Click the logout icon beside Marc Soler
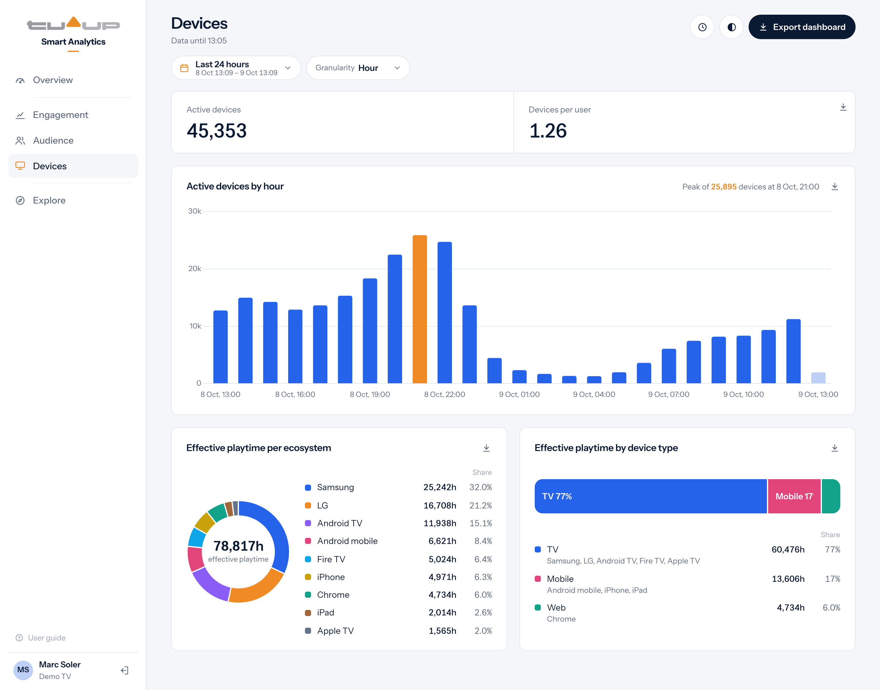Image resolution: width=880 pixels, height=690 pixels. [x=124, y=671]
